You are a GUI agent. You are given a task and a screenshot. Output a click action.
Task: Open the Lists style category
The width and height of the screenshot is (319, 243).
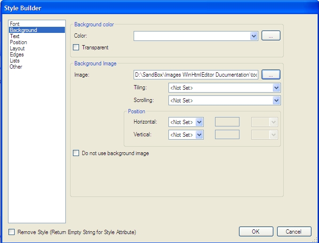[15, 61]
